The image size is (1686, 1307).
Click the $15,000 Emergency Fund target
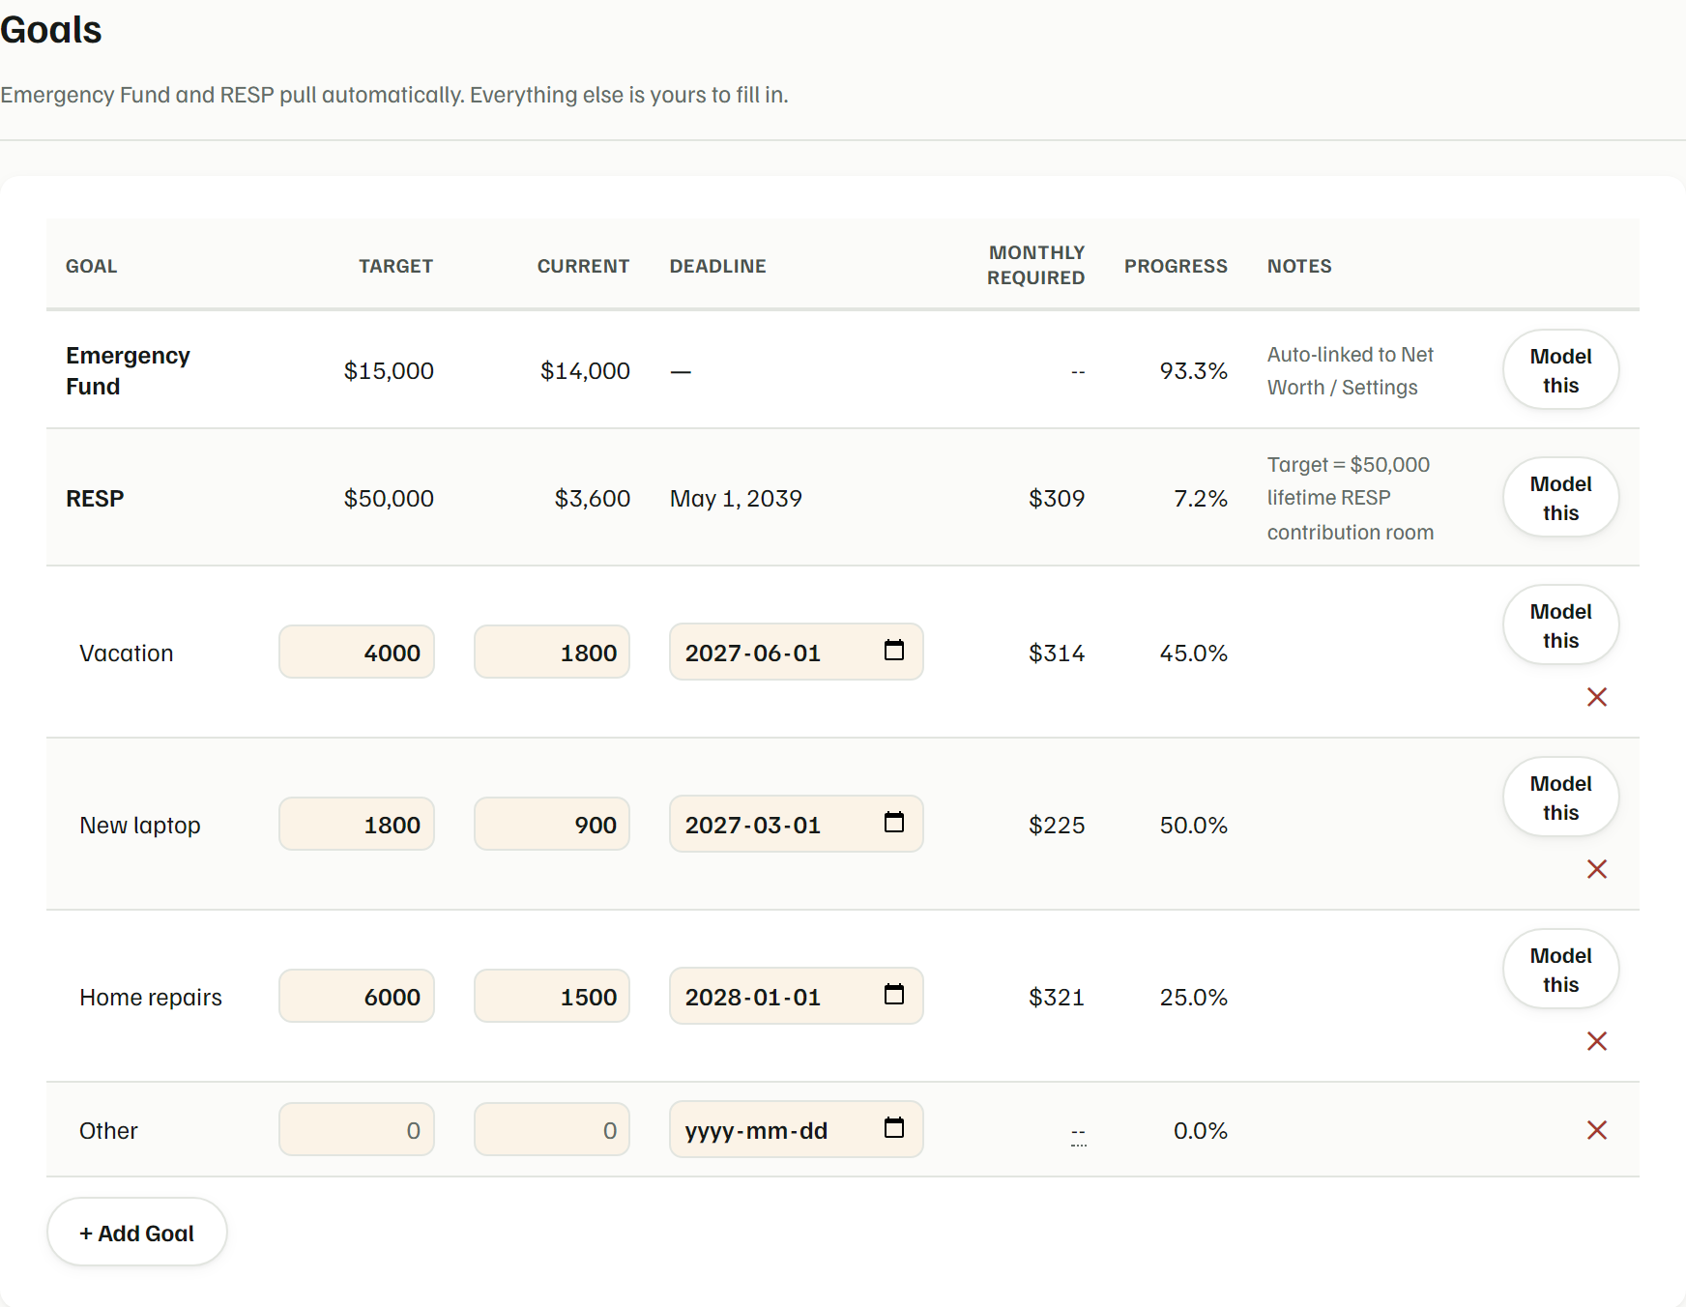[x=389, y=371]
